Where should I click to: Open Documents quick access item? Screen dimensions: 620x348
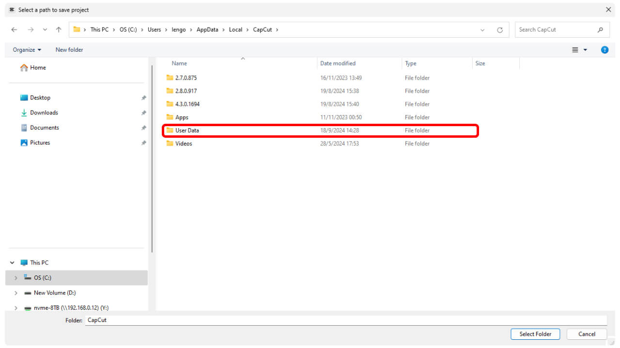pyautogui.click(x=40, y=128)
